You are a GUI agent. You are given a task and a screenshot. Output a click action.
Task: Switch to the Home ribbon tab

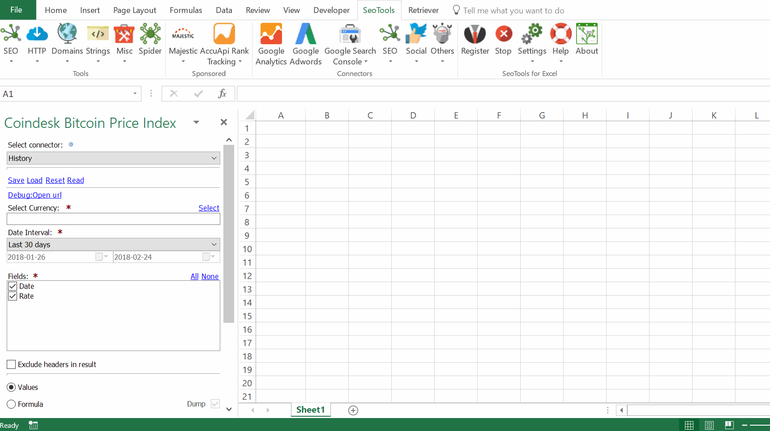point(56,10)
